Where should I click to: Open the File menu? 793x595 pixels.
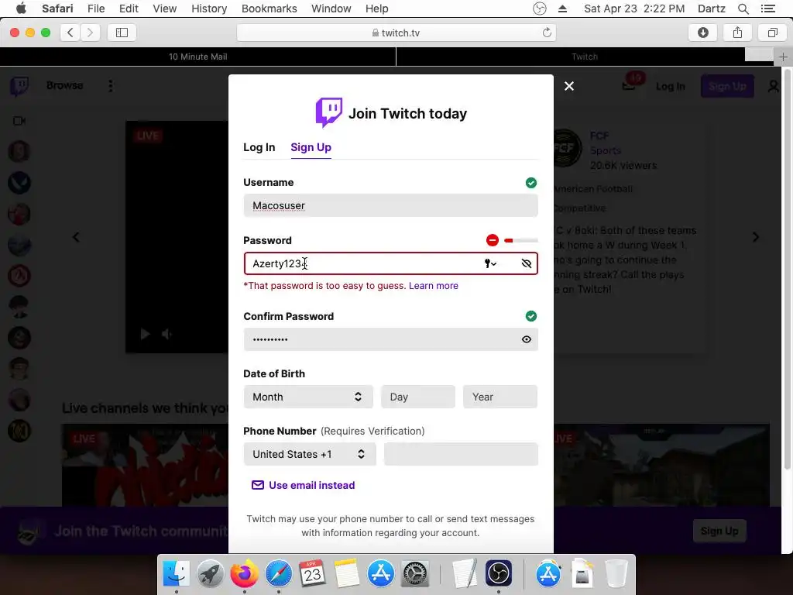pyautogui.click(x=95, y=9)
